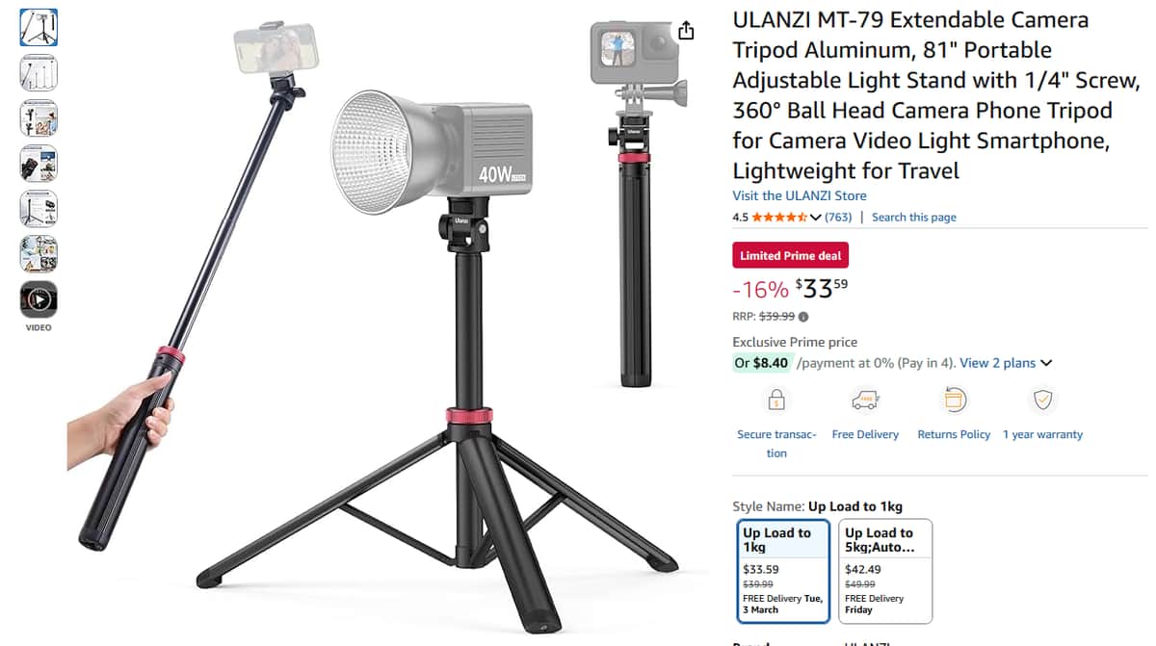Screen dimensions: 1156x646
Task: Show the fourth thumbnail image in the list
Action: (39, 164)
